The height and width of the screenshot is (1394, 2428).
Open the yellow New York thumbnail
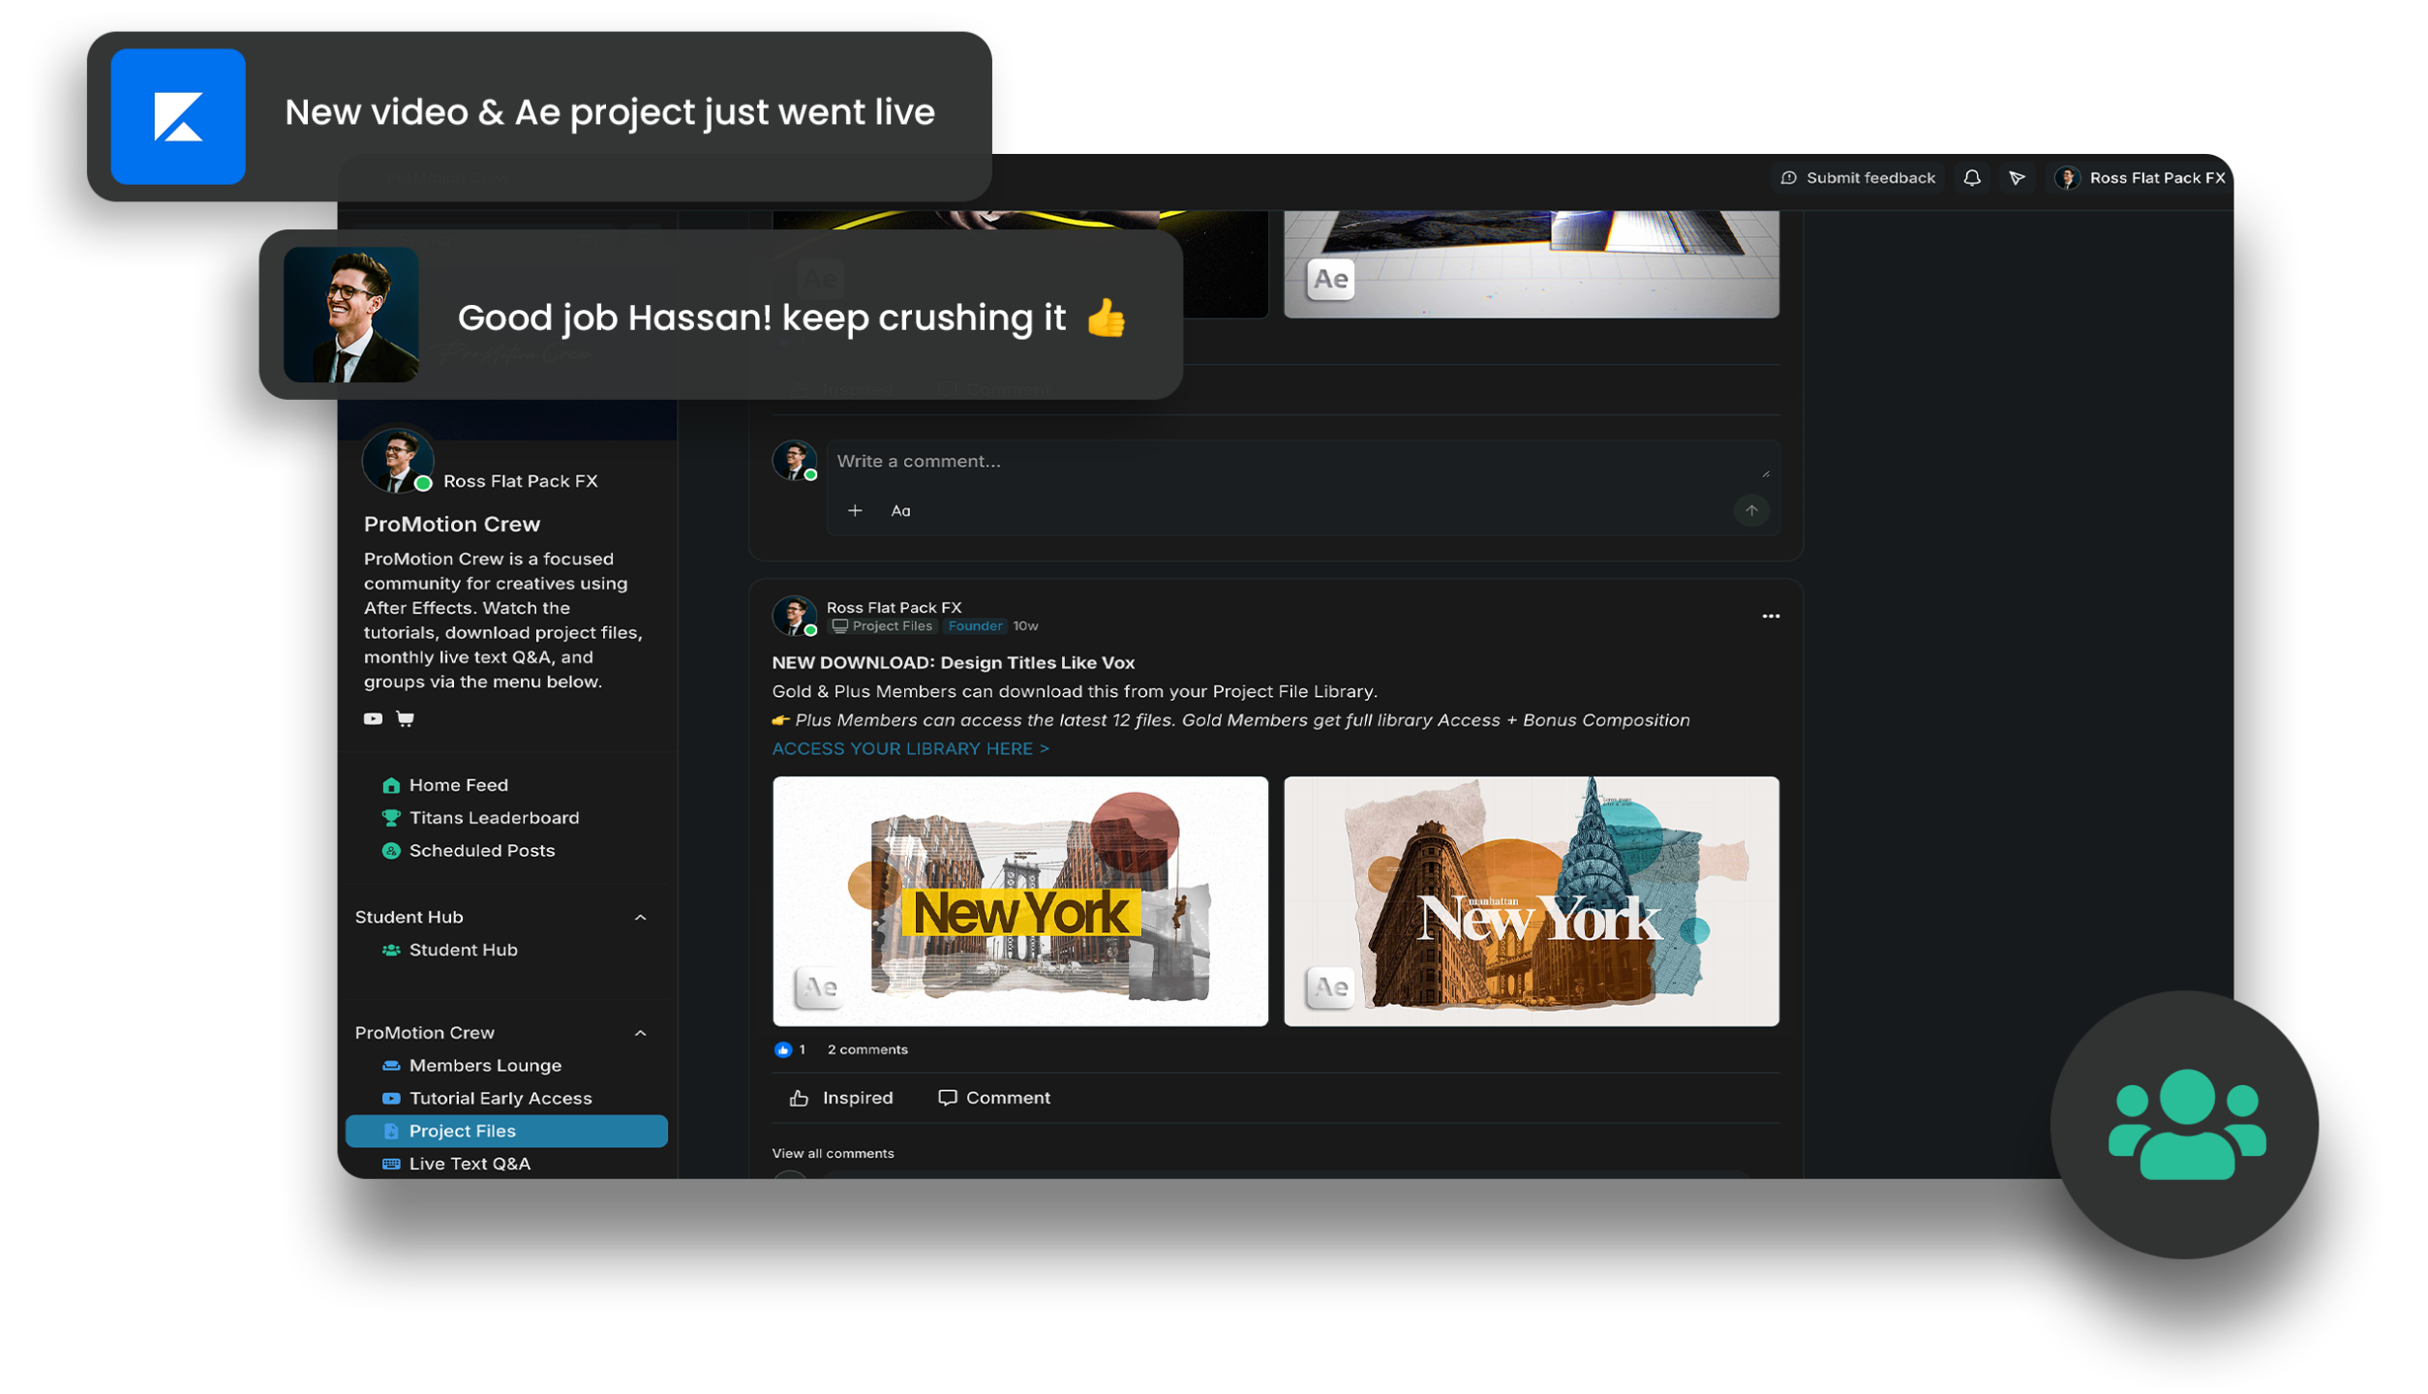[1019, 900]
